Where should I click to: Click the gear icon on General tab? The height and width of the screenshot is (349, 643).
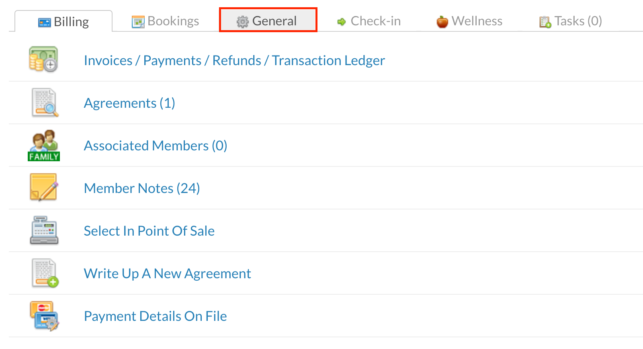242,22
